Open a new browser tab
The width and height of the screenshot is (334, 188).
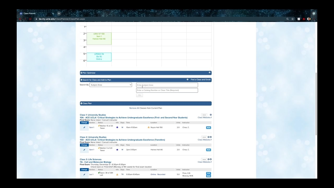[59, 13]
